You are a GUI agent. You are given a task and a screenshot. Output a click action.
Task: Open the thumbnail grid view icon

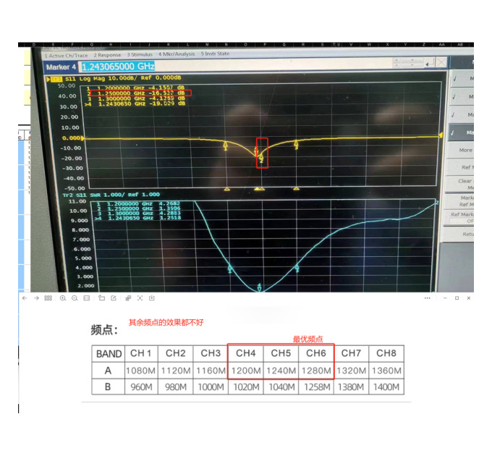pos(48,298)
